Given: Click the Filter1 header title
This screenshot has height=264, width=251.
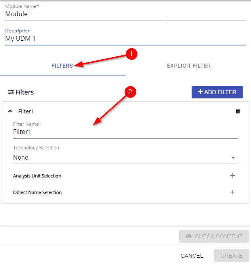Looking at the screenshot, I should [26, 111].
